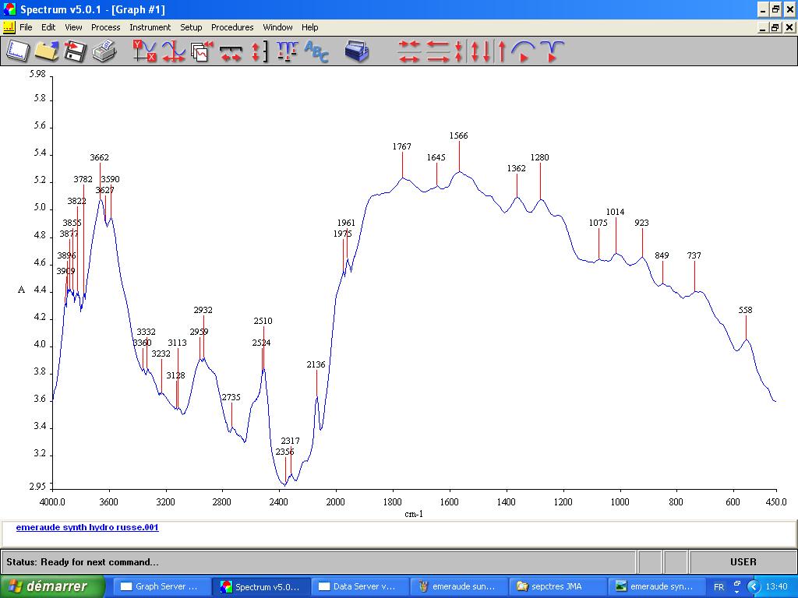Click the XY axes format icon
This screenshot has width=798, height=598.
pos(144,51)
